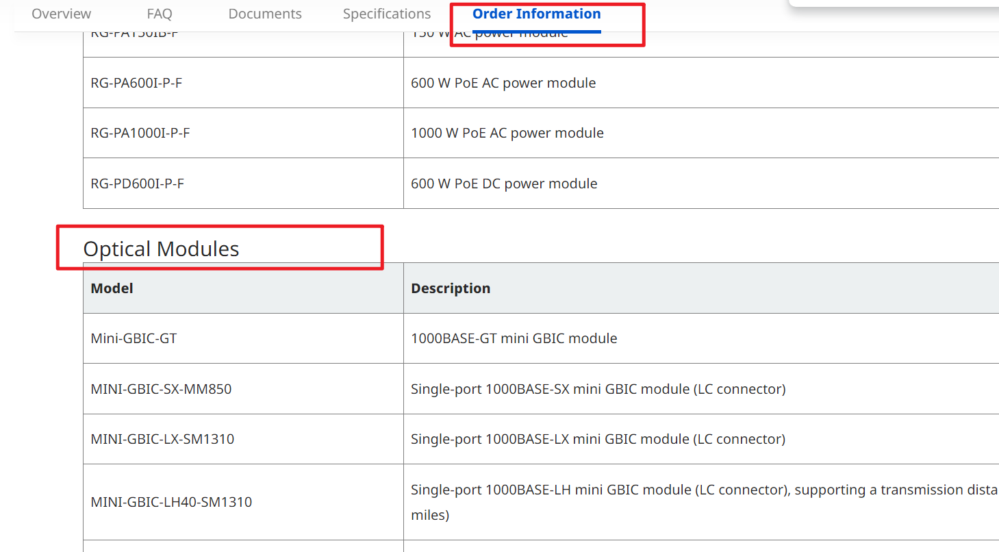Select the MINI-GBIC-LX-SM1310 model entry
This screenshot has height=552, width=999.
162,439
